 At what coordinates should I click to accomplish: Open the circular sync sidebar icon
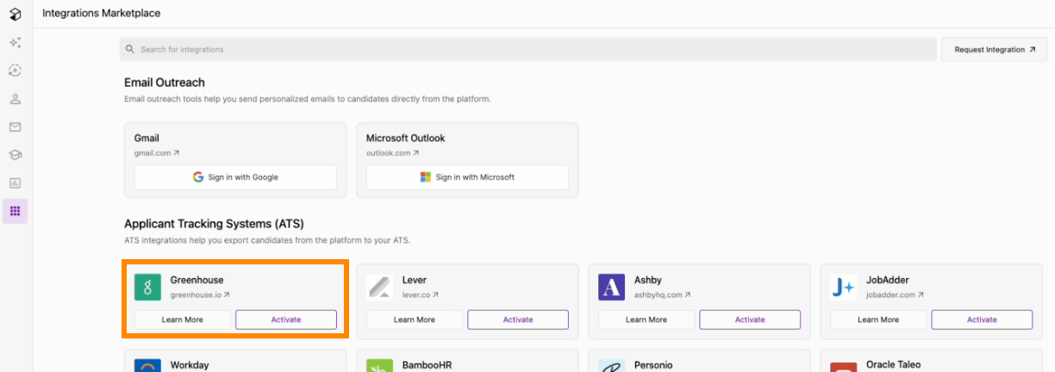(15, 71)
